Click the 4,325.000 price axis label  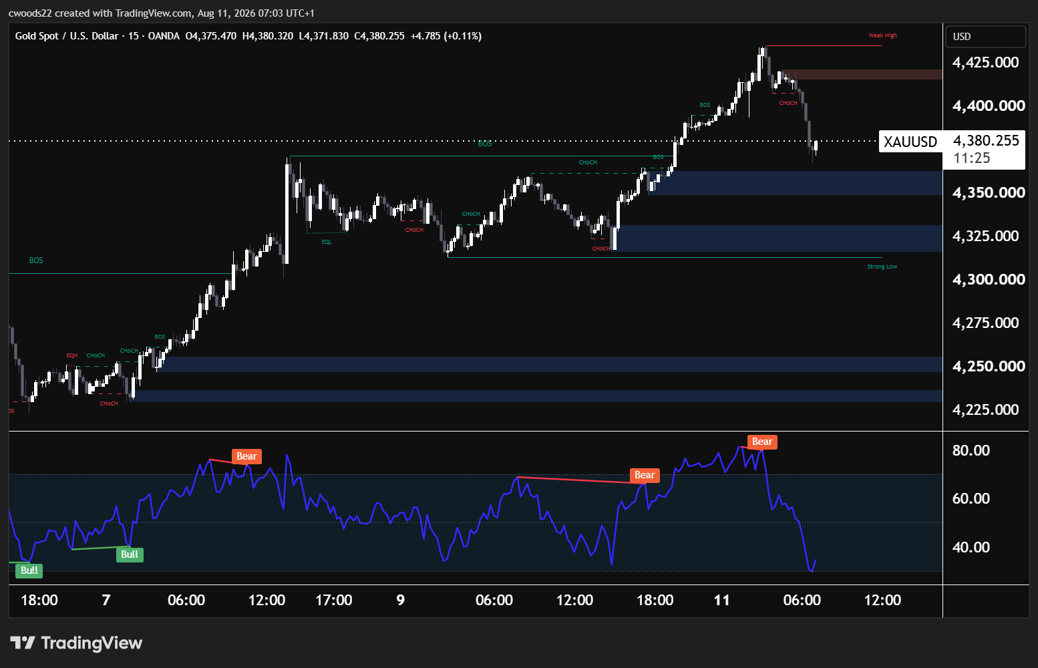[986, 236]
